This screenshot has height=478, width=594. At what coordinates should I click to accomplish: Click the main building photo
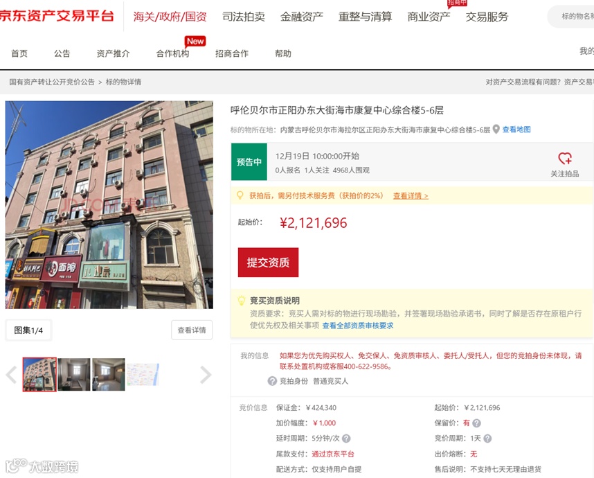tap(109, 204)
